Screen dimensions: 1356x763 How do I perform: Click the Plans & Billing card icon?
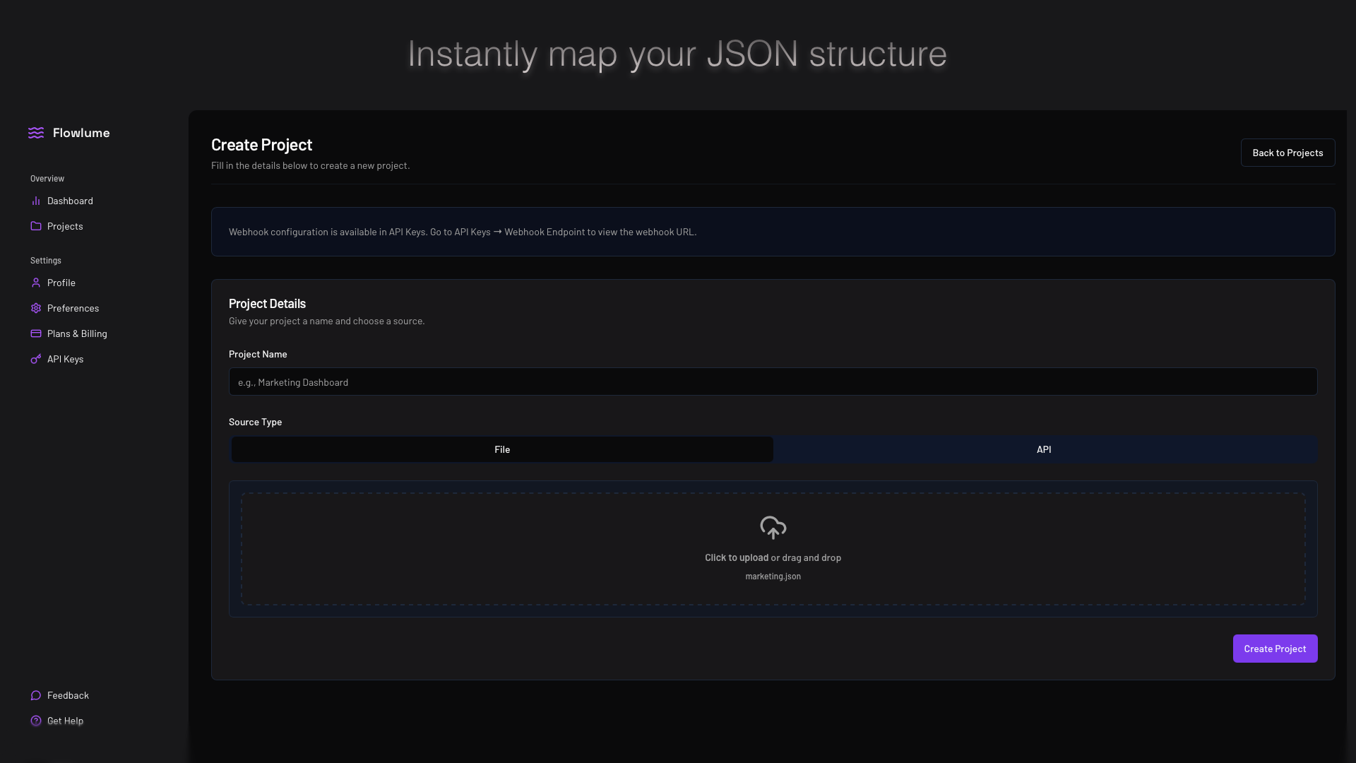tap(36, 333)
